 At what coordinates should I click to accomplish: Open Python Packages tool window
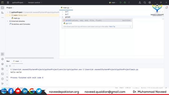pos(2,59)
